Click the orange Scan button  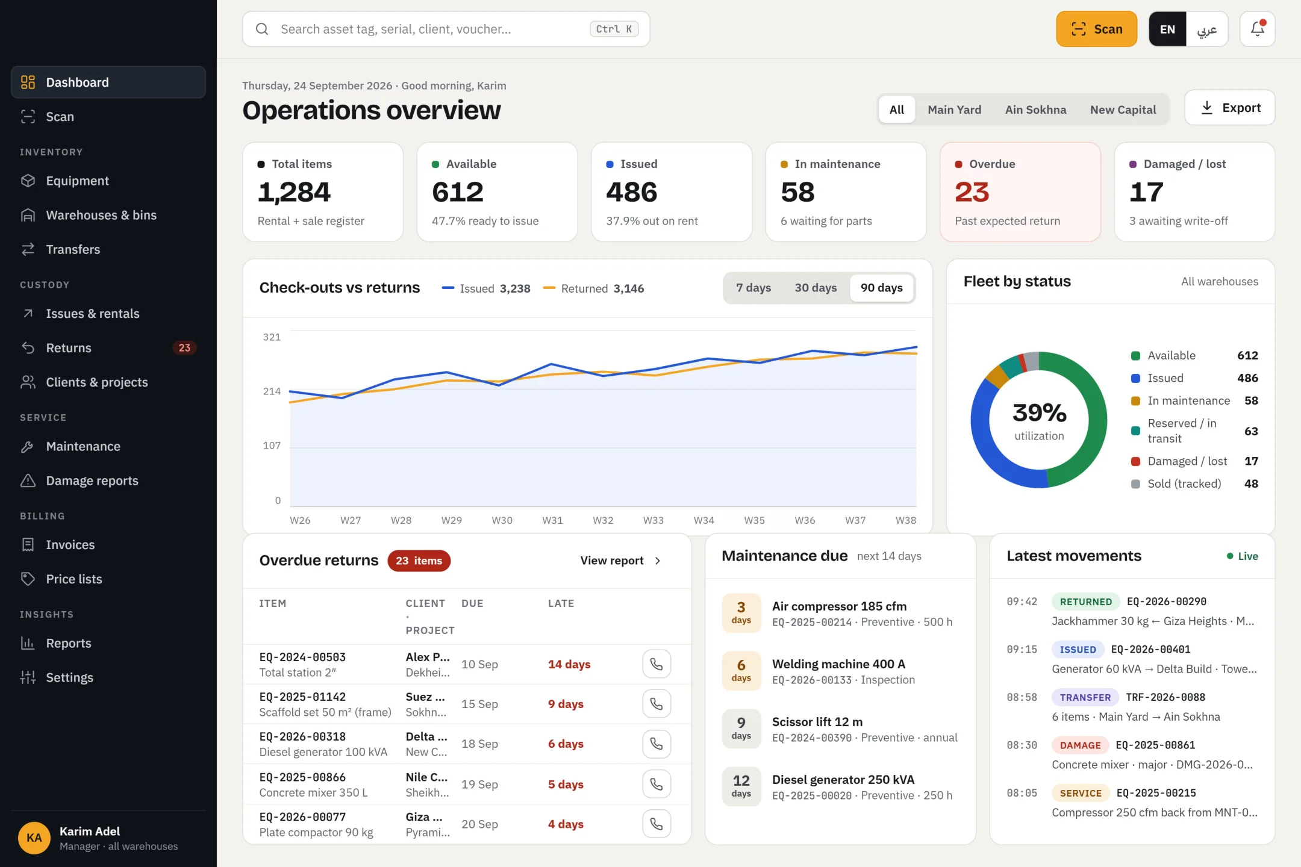click(1096, 29)
